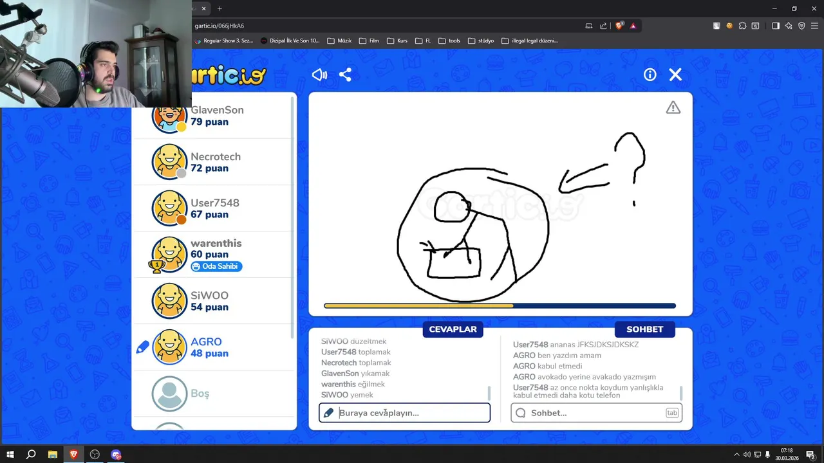This screenshot has width=824, height=463.
Task: Report the drawing with the warning triangle
Action: coord(673,107)
